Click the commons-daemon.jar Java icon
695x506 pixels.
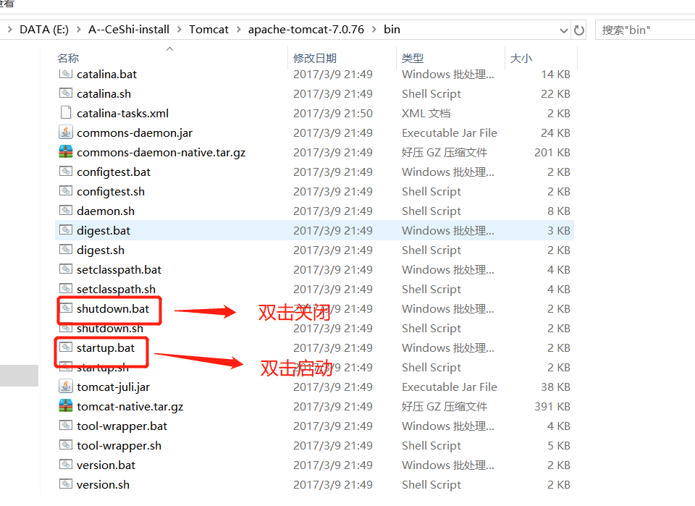point(66,132)
